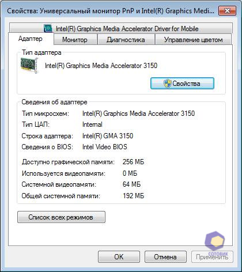The height and width of the screenshot is (272, 242).
Task: Cancel with the Отмена button
Action: pyautogui.click(x=165, y=256)
